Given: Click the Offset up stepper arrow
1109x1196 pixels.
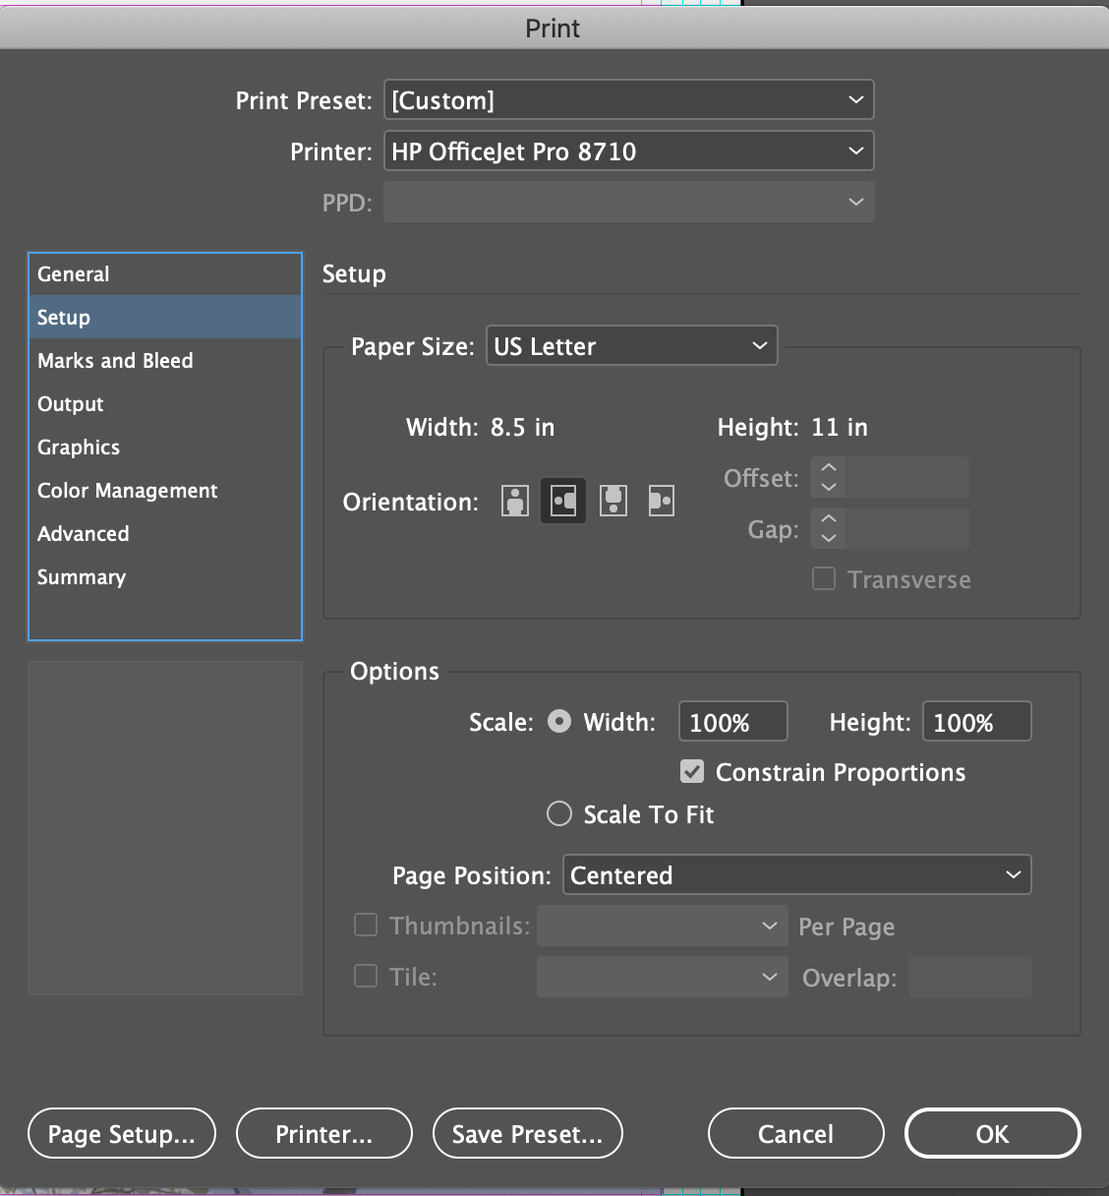Looking at the screenshot, I should (x=829, y=469).
